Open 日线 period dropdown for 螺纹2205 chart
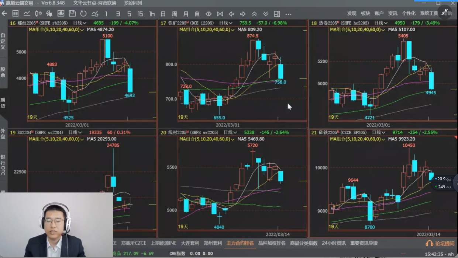458x258 pixels. point(79,23)
